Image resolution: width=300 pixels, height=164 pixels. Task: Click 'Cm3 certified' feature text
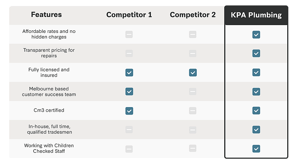click(49, 110)
